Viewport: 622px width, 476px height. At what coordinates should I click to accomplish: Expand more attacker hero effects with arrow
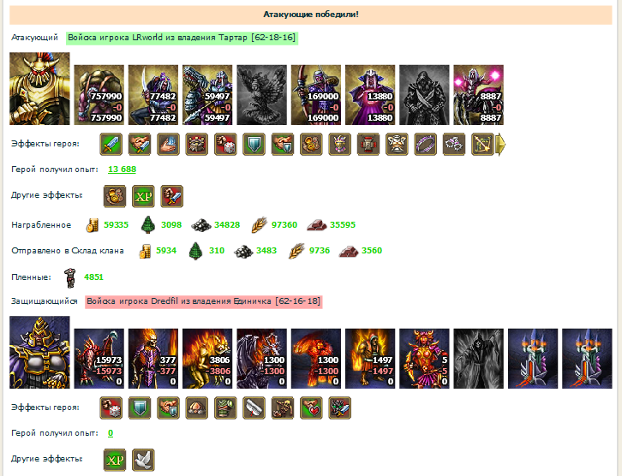point(501,145)
